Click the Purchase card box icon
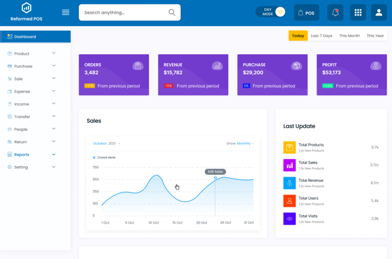The height and width of the screenshot is (259, 392). pyautogui.click(x=296, y=66)
